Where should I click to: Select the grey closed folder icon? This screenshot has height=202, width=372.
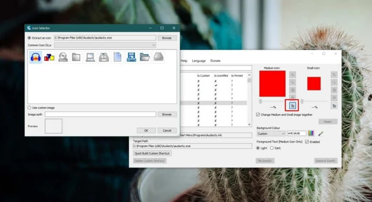[x=76, y=57]
